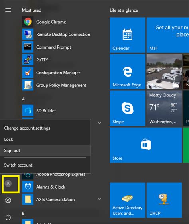Image resolution: width=189 pixels, height=224 pixels.
Task: Open the Microsoft Edge tile
Action: pyautogui.click(x=127, y=72)
